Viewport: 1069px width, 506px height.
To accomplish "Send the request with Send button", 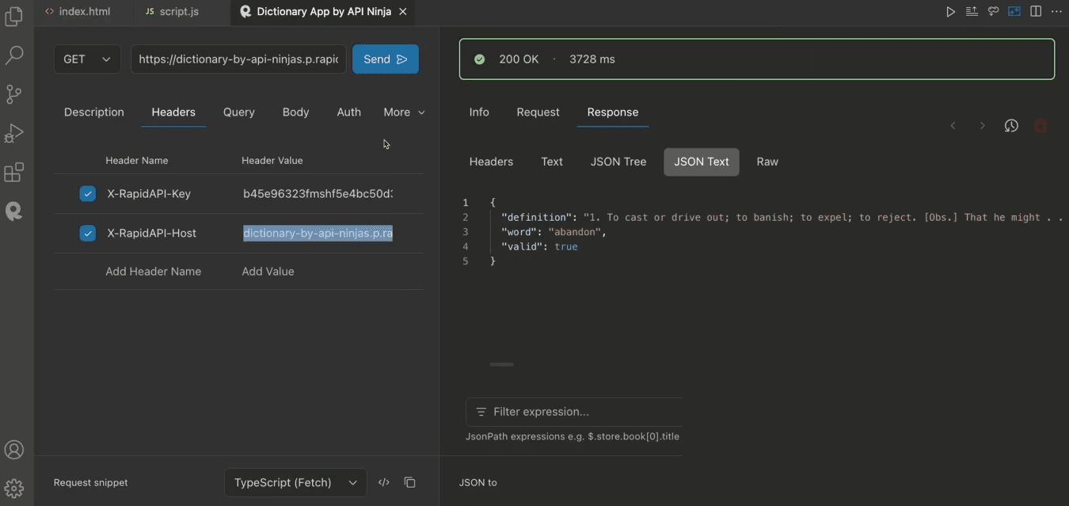I will point(386,59).
